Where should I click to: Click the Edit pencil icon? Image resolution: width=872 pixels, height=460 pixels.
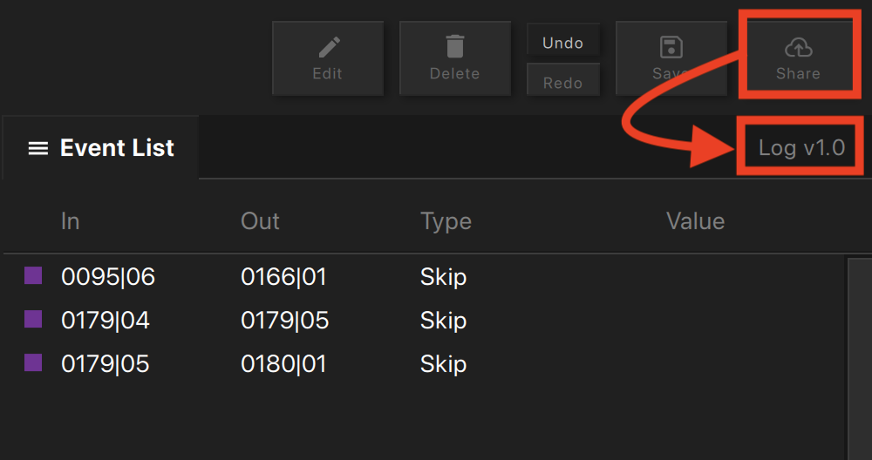click(330, 47)
